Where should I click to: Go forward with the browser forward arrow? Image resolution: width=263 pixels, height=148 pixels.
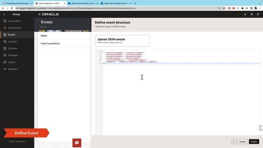point(7,8)
